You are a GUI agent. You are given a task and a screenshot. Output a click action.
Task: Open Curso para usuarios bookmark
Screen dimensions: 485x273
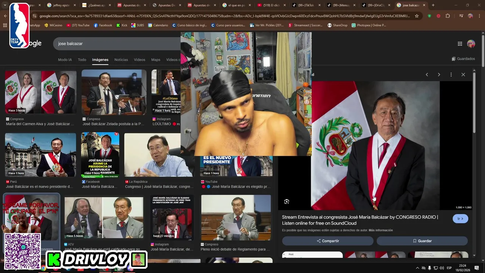pyautogui.click(x=228, y=25)
